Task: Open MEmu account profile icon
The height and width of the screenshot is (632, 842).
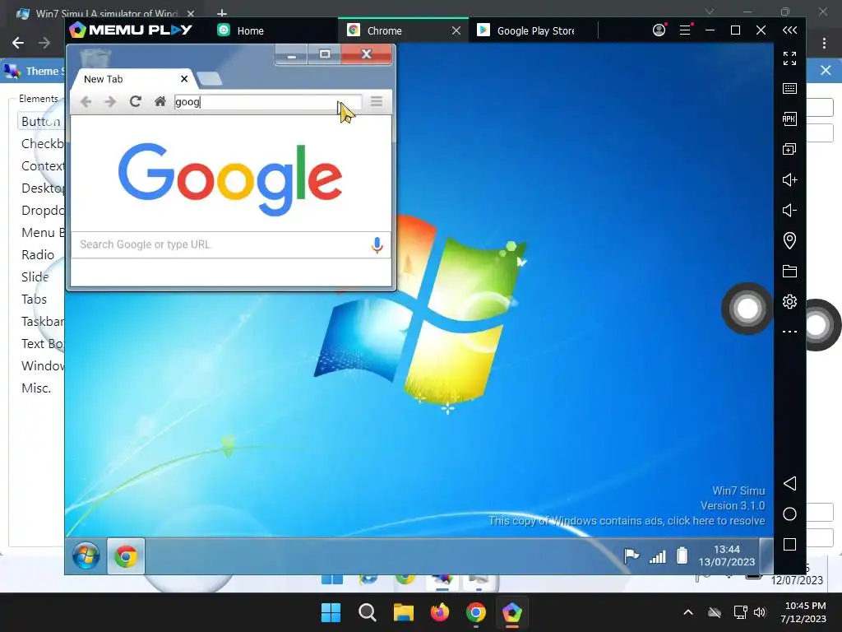Action: click(x=659, y=30)
